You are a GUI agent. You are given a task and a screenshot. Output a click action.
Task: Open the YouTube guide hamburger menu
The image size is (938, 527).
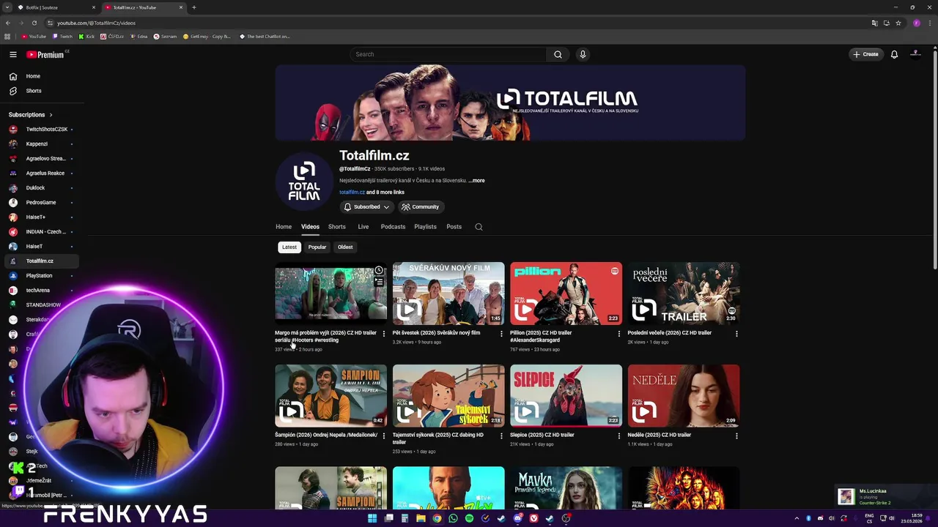pos(12,54)
